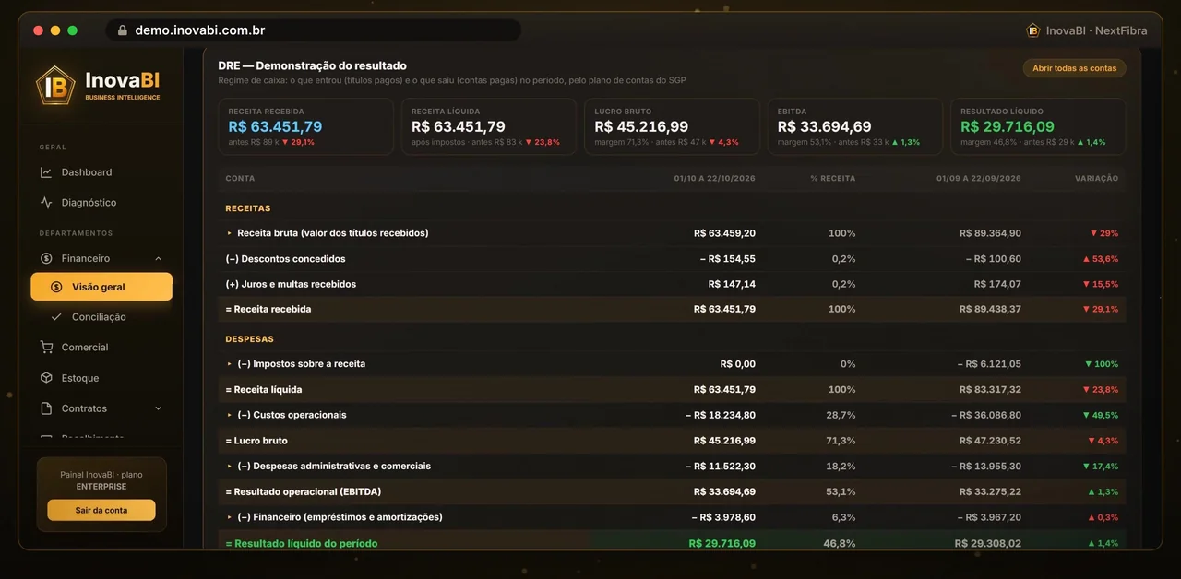Click the InovaBI hexagon logo in sidebar
Image resolution: width=1181 pixels, height=579 pixels.
(55, 86)
